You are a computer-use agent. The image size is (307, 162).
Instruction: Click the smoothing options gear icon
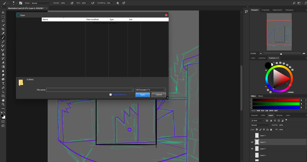pos(118,3)
